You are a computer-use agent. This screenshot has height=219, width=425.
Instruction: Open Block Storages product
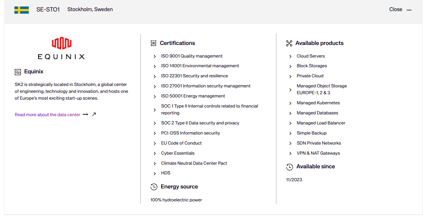pyautogui.click(x=312, y=66)
